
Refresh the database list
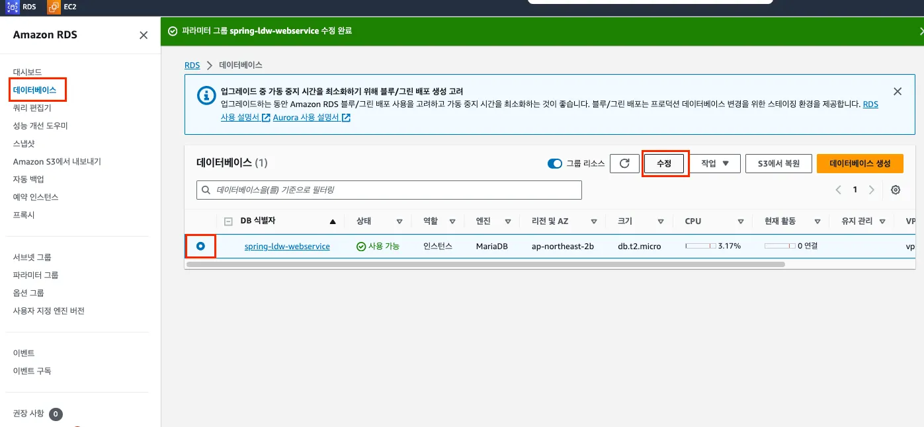[624, 163]
